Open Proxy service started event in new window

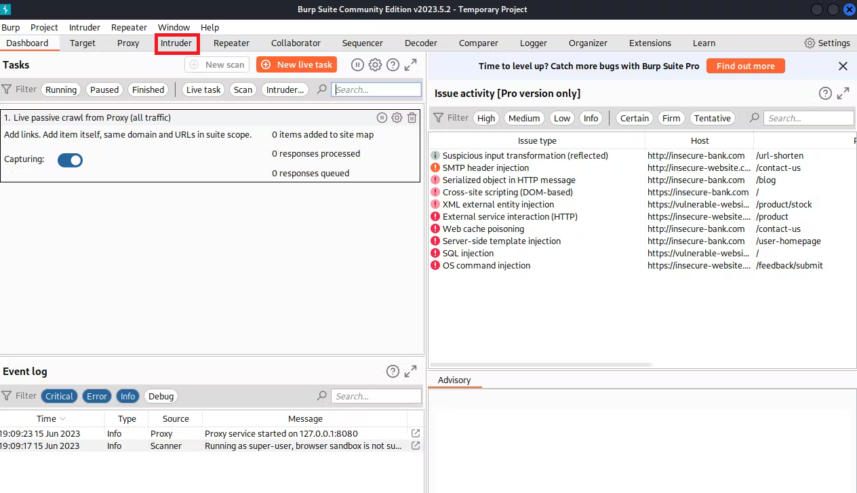pyautogui.click(x=416, y=433)
